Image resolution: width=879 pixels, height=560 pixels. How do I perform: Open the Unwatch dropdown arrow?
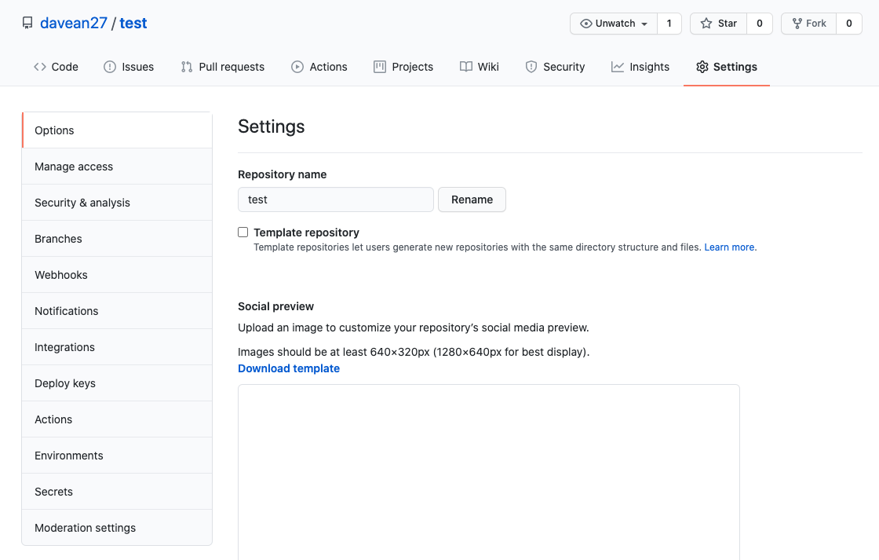coord(644,24)
